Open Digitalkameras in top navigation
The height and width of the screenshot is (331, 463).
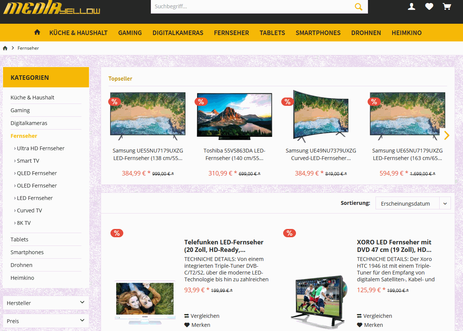178,33
